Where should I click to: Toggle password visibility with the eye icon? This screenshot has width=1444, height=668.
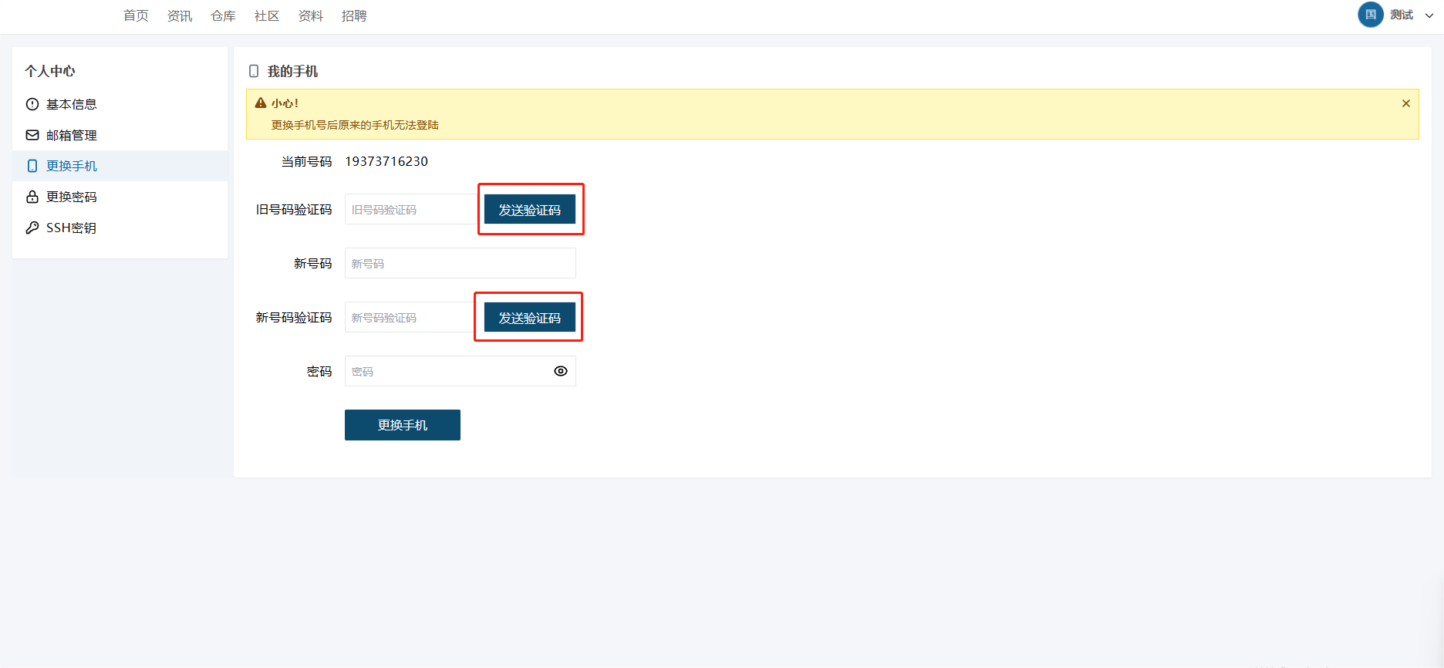tap(561, 371)
